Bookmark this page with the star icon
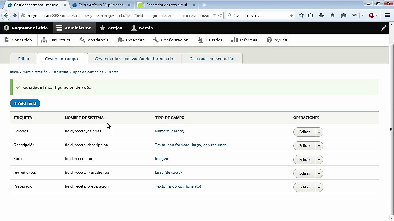 pos(301,16)
